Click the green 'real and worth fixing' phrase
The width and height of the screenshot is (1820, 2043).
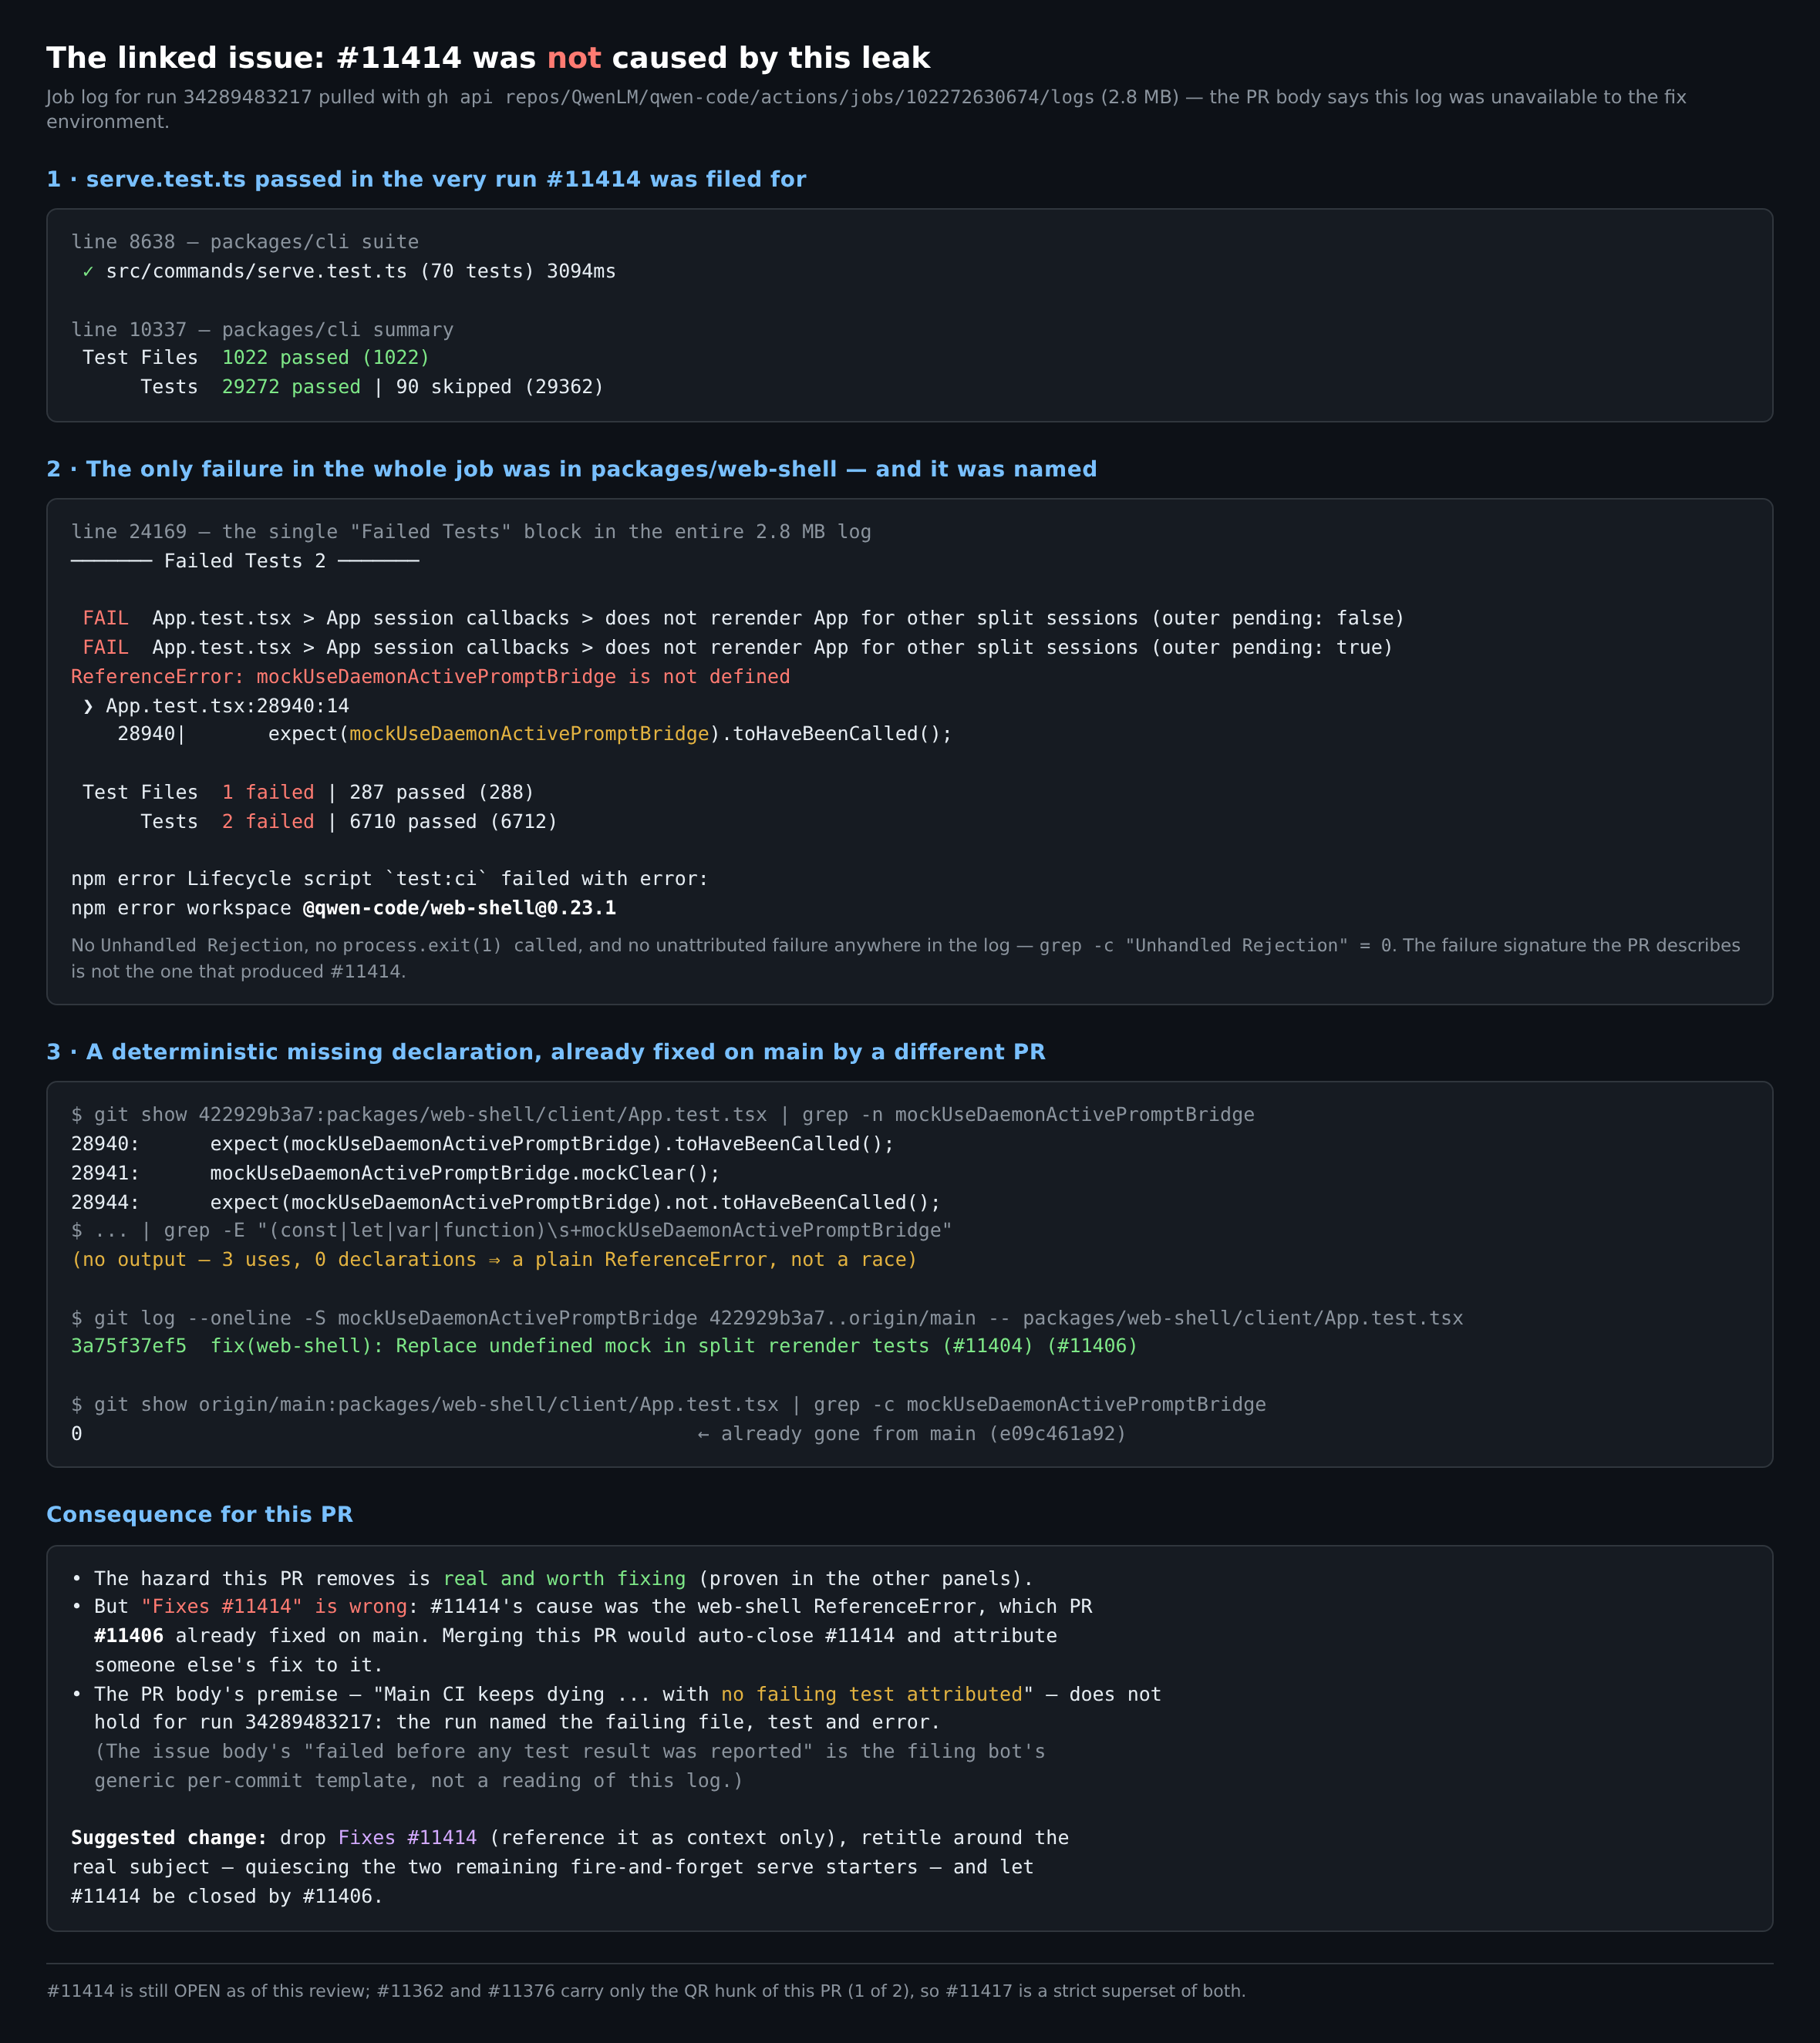tap(564, 1579)
